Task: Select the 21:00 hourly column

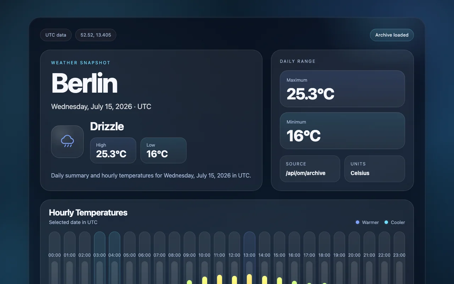Action: [369, 258]
